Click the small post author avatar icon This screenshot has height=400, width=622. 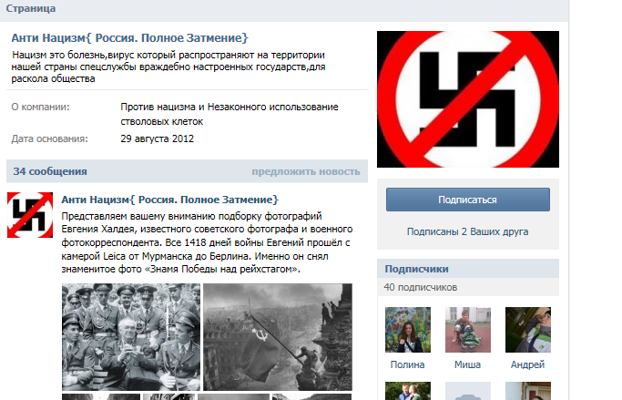pyautogui.click(x=30, y=215)
